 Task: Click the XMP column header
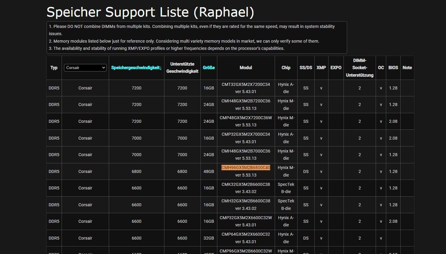(321, 68)
